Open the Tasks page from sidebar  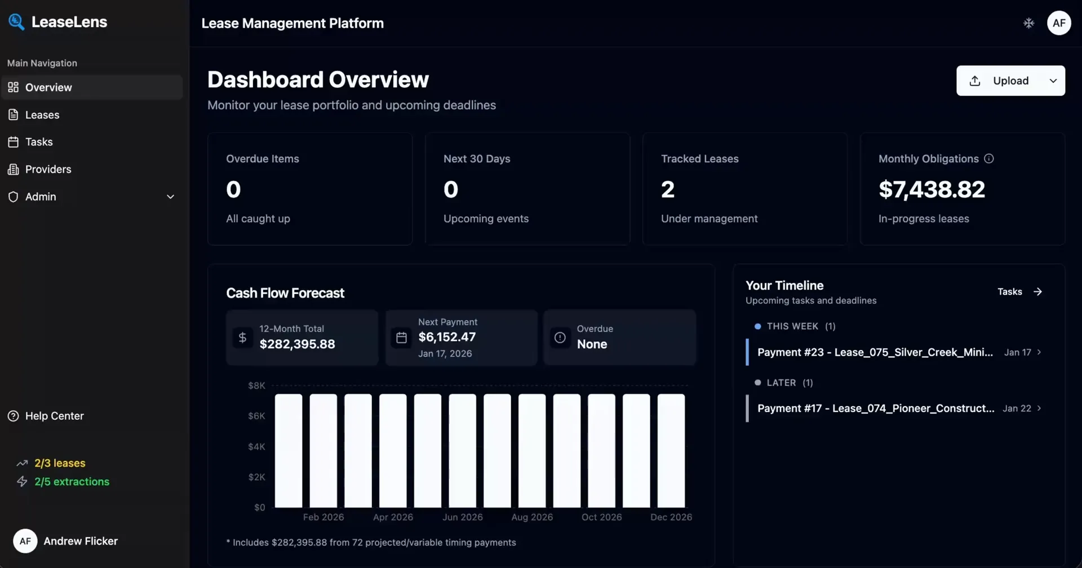[x=39, y=142]
